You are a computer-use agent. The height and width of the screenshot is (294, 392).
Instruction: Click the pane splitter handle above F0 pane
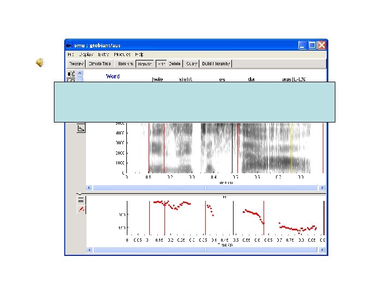[x=79, y=194]
